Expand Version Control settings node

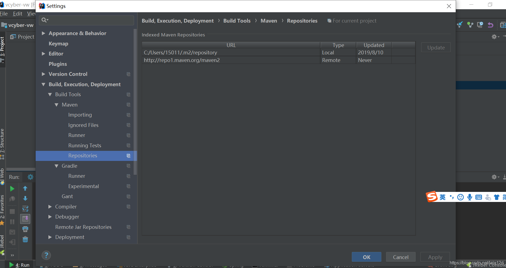click(43, 74)
